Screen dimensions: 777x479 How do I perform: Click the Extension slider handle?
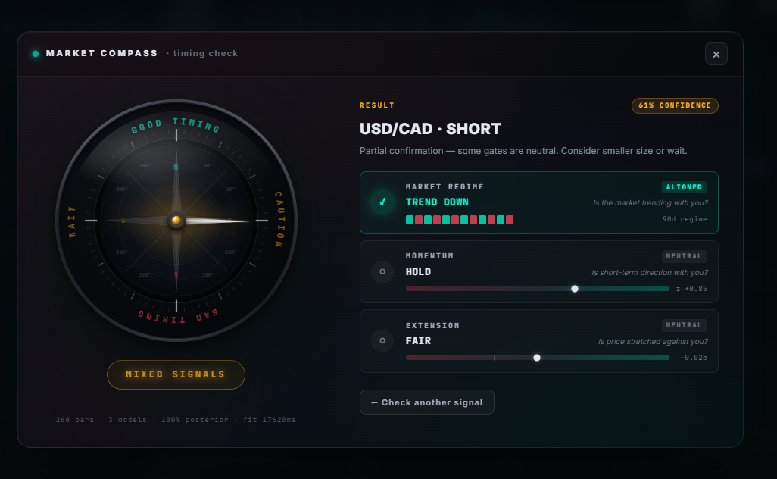point(537,358)
